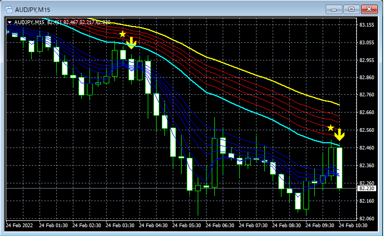Viewport: 384px width, 236px height.
Task: Close the AUDJPY,M15 chart window
Action: coord(369,9)
